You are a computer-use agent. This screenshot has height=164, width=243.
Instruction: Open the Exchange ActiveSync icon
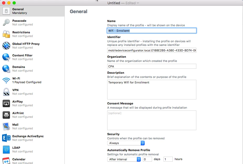pos(6,138)
